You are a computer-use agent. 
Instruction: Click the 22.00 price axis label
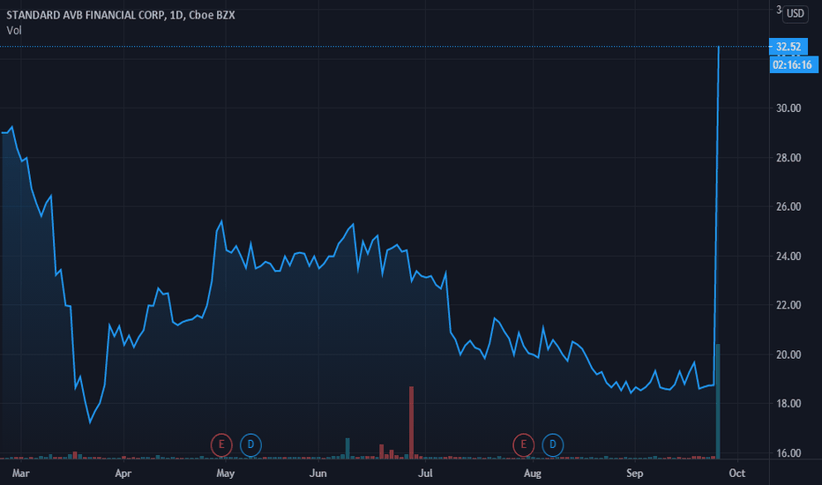pyautogui.click(x=788, y=305)
